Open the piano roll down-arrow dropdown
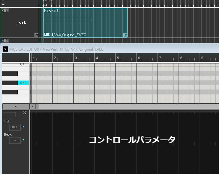The height and width of the screenshot is (174, 219). 16,107
